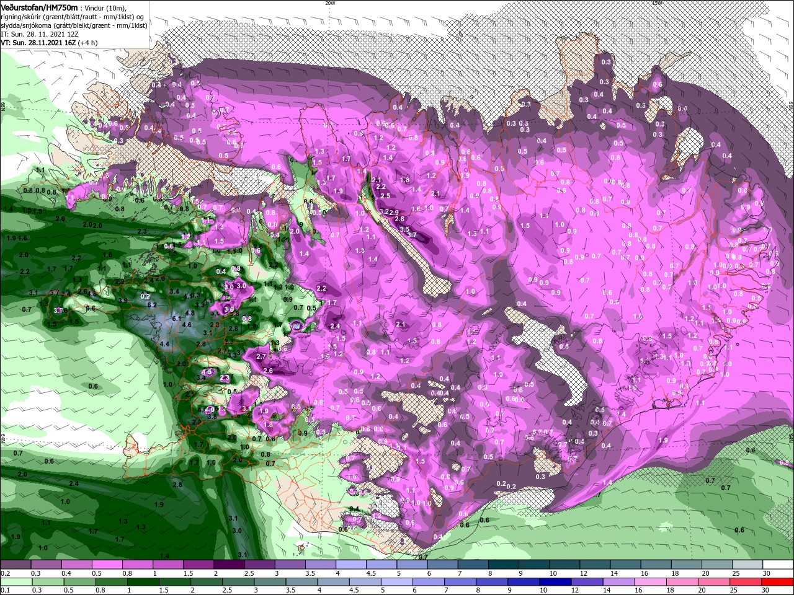Click the init time line IT: Sun. 28. 11. 2021 12Z
The width and height of the screenshot is (794, 595).
click(x=40, y=34)
